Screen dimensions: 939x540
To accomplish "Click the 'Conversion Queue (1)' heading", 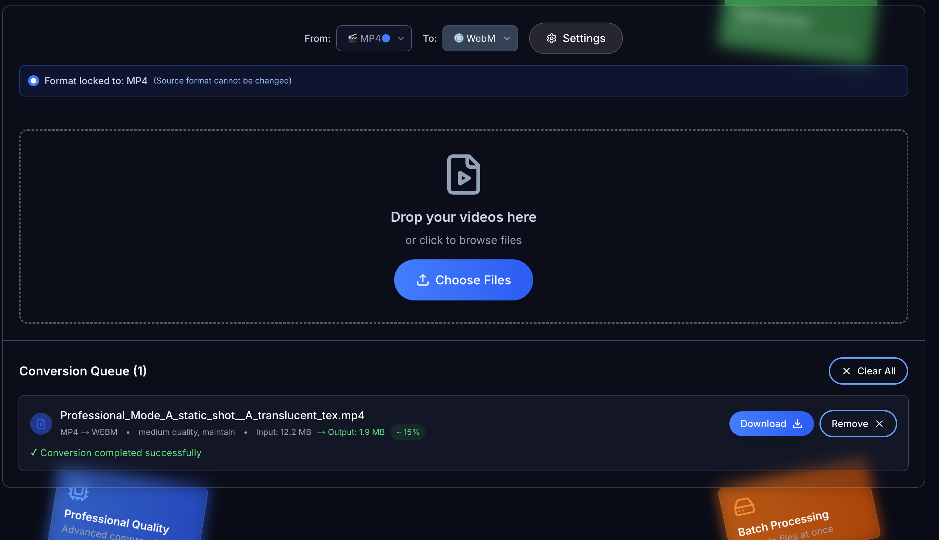I will pos(83,371).
